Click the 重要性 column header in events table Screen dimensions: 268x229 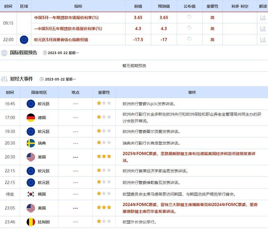tap(104, 92)
